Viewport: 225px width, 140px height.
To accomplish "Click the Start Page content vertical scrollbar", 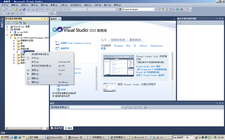I will 173,66.
